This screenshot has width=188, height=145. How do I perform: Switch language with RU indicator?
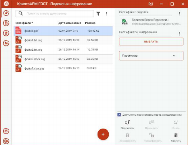[151, 4]
